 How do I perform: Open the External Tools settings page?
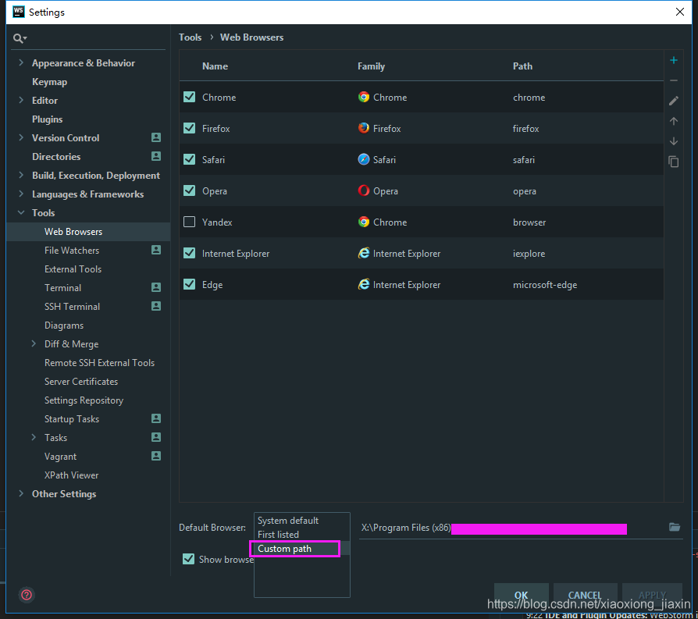point(73,269)
